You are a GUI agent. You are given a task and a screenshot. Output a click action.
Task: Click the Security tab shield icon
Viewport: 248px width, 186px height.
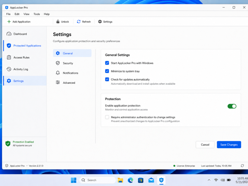tap(58, 63)
